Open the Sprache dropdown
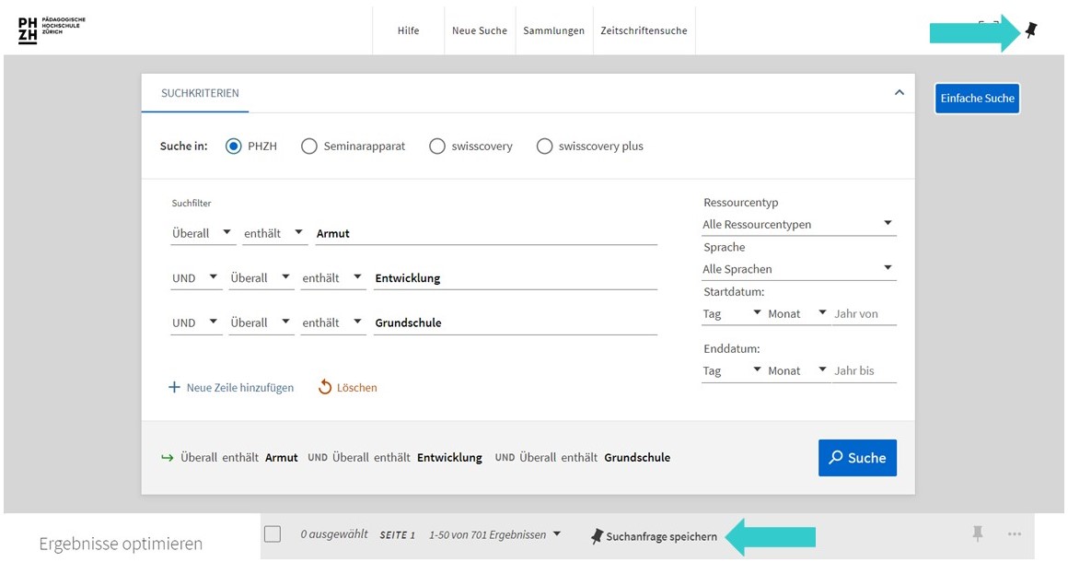The height and width of the screenshot is (586, 1068). click(798, 269)
